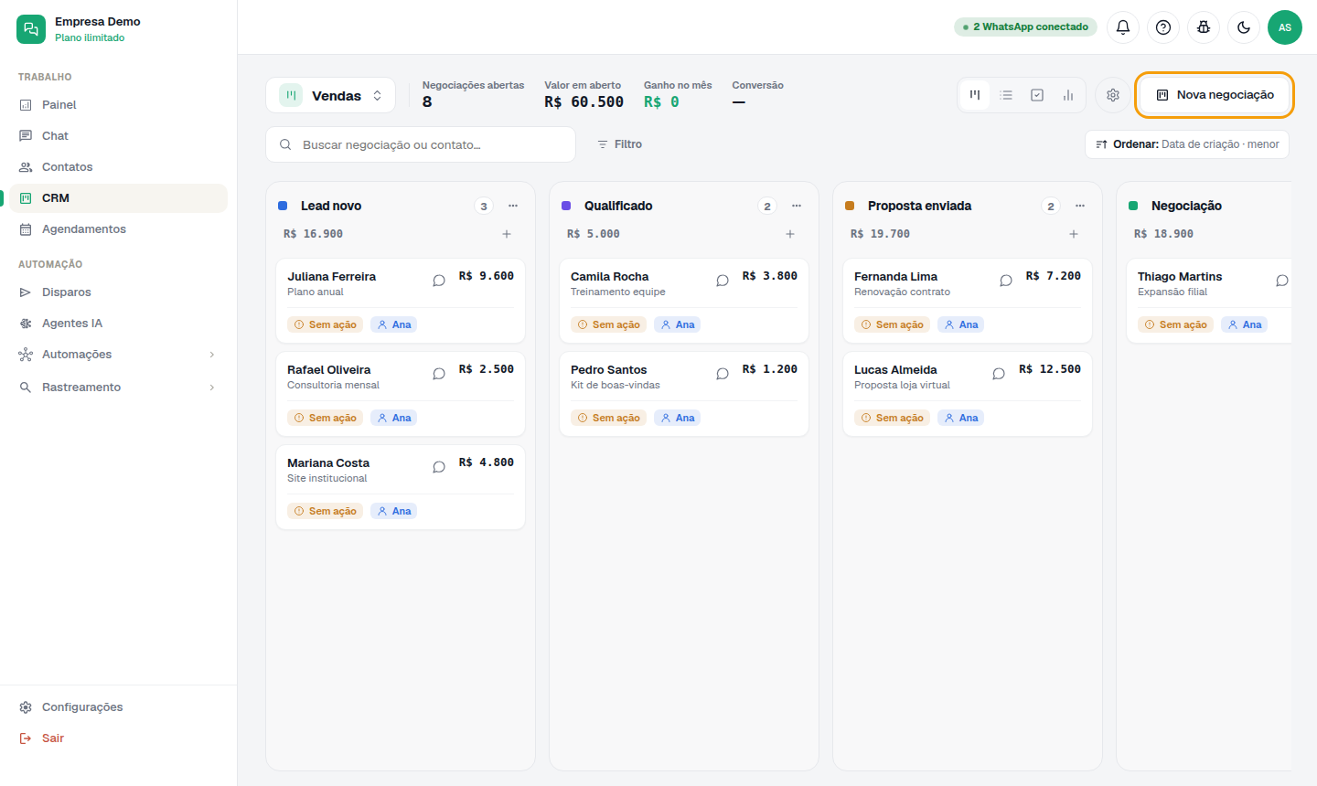Add a deal with Qualificado plus icon
Image resolution: width=1317 pixels, height=786 pixels.
pyautogui.click(x=790, y=234)
